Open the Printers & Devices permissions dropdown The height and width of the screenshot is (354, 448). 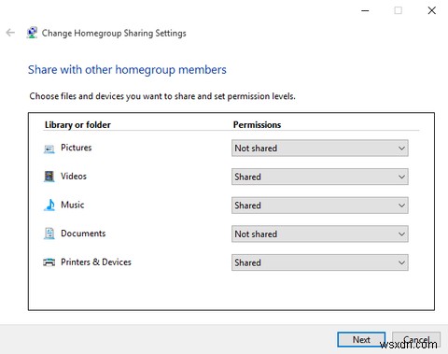(320, 262)
